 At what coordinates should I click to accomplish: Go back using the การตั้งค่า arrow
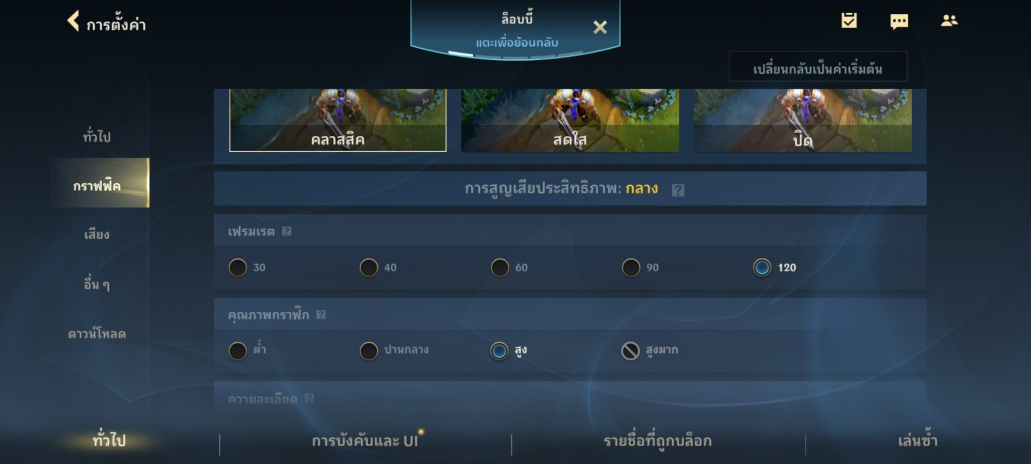pyautogui.click(x=73, y=21)
